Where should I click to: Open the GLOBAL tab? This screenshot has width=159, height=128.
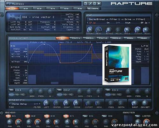tap(93, 9)
